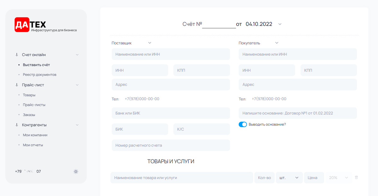The height and width of the screenshot is (196, 378).
Task: Open the invoice date dropdown chevron
Action: tap(280, 24)
